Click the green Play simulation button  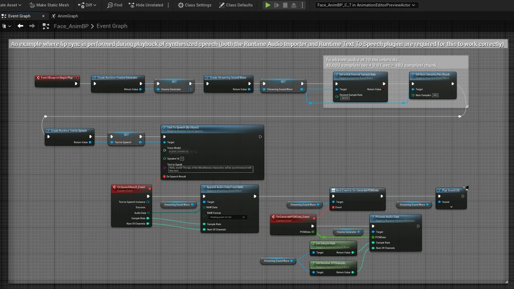[x=268, y=5]
